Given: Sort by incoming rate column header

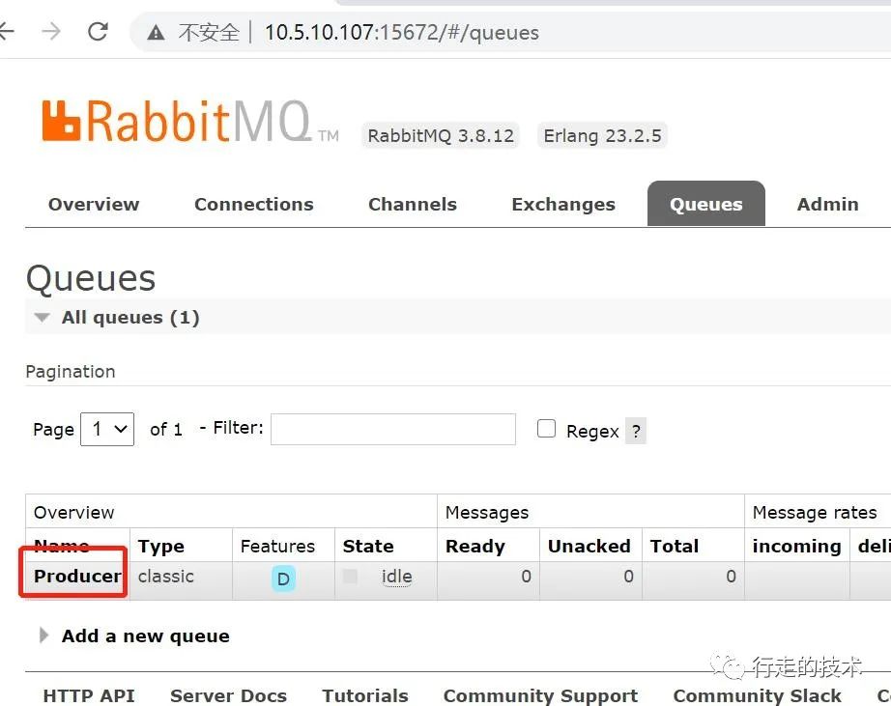Looking at the screenshot, I should pos(796,546).
